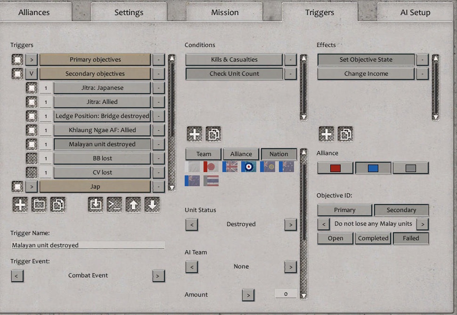This screenshot has width=457, height=315.
Task: Set the objective state to Open
Action: (x=335, y=238)
